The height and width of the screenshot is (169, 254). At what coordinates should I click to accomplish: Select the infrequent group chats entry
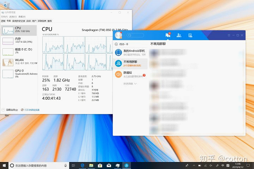[x=130, y=64]
